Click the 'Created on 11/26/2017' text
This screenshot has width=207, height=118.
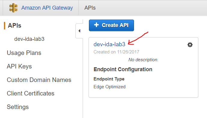116,52
